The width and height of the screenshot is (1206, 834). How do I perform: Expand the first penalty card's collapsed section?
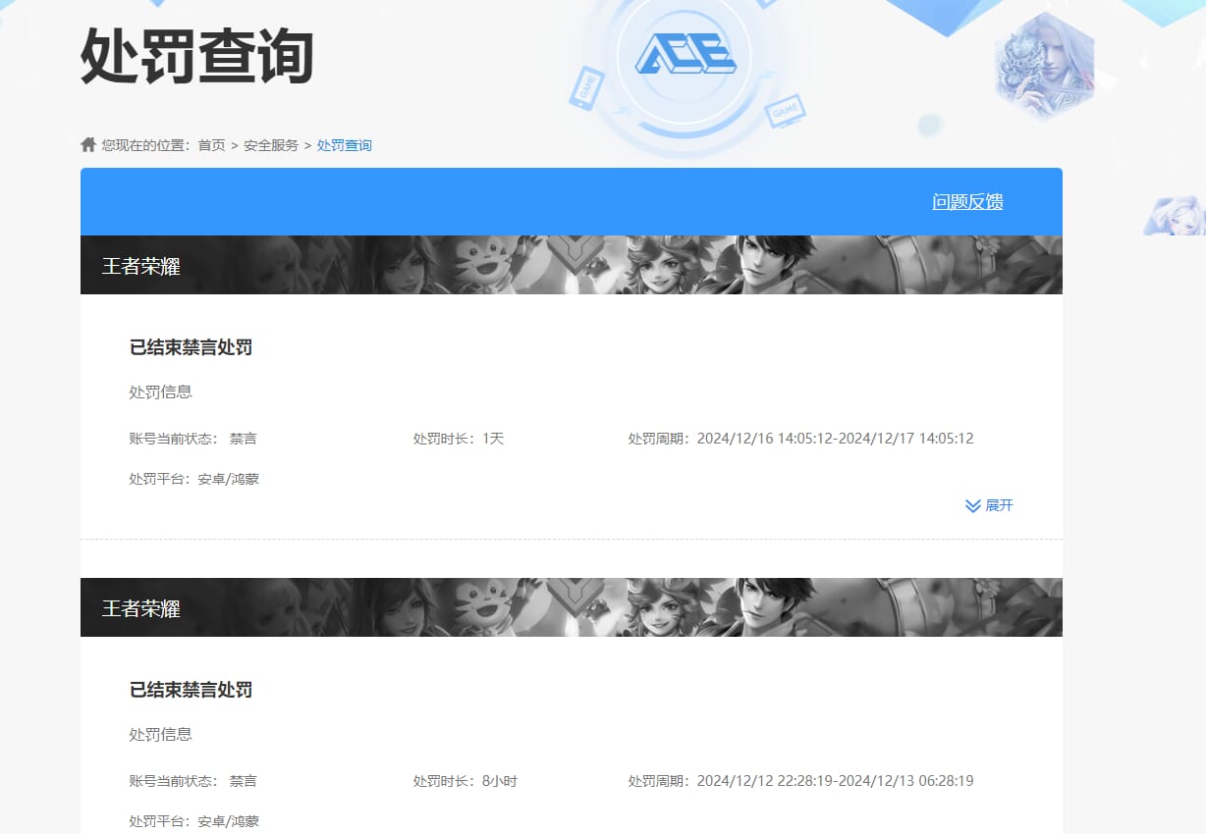click(x=990, y=505)
